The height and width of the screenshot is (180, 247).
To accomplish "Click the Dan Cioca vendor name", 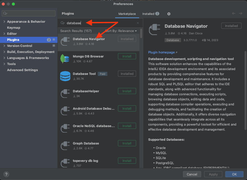I will [196, 33].
